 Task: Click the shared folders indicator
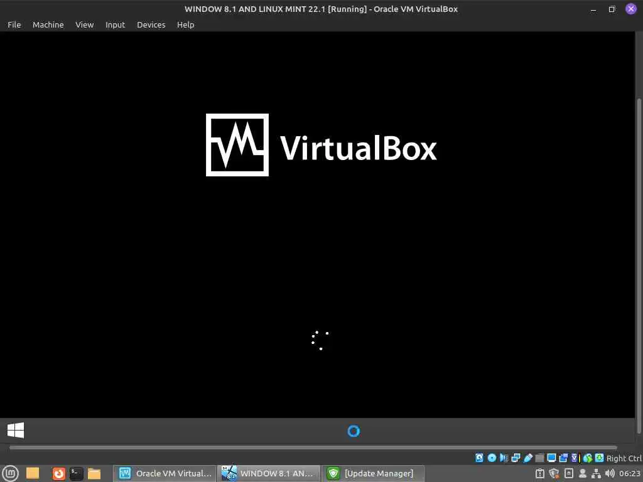coord(539,458)
